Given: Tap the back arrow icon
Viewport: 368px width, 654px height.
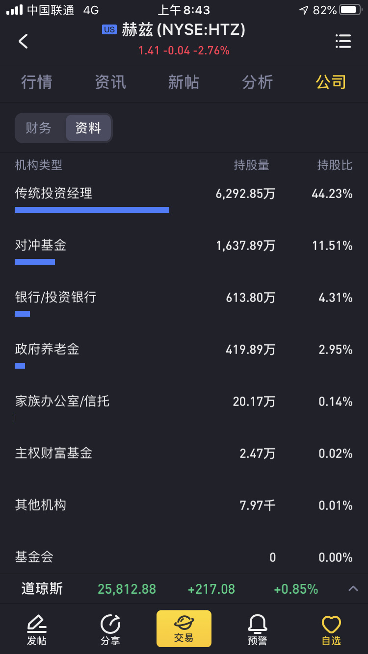Looking at the screenshot, I should (23, 41).
